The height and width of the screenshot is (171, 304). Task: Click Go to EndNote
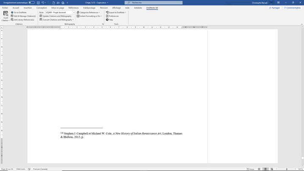(x=19, y=12)
